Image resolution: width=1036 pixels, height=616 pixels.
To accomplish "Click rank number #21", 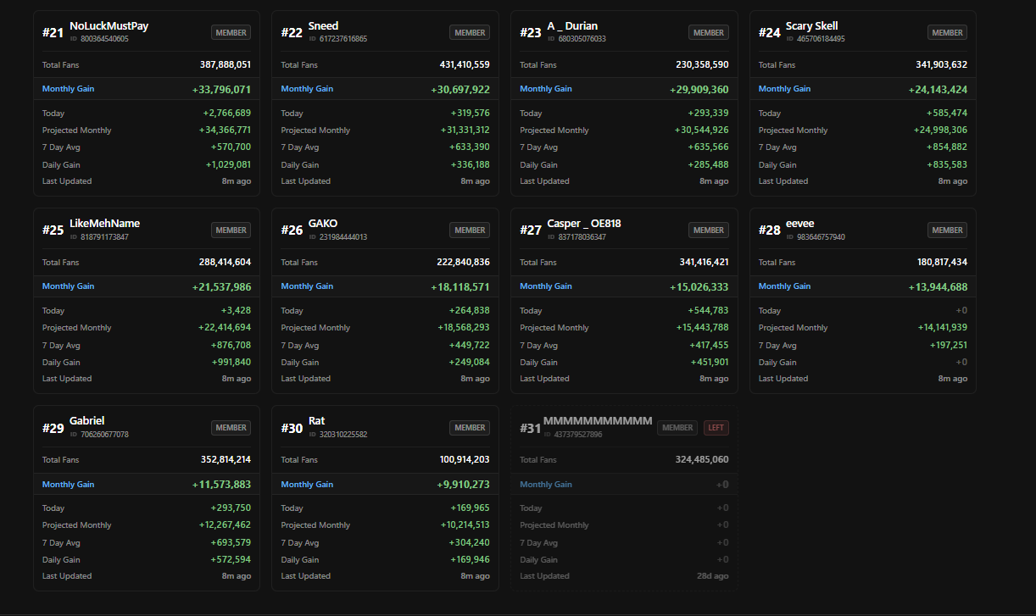I will (53, 32).
